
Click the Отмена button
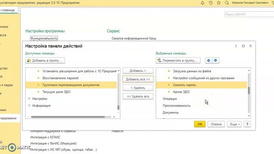(216, 124)
